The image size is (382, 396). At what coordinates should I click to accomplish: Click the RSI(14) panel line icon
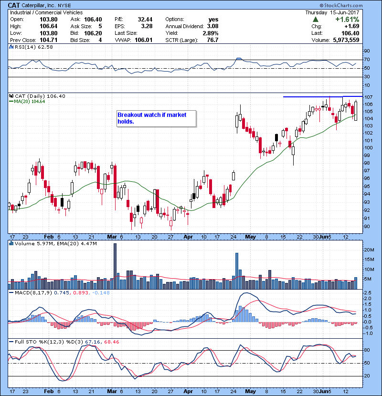pos(11,47)
